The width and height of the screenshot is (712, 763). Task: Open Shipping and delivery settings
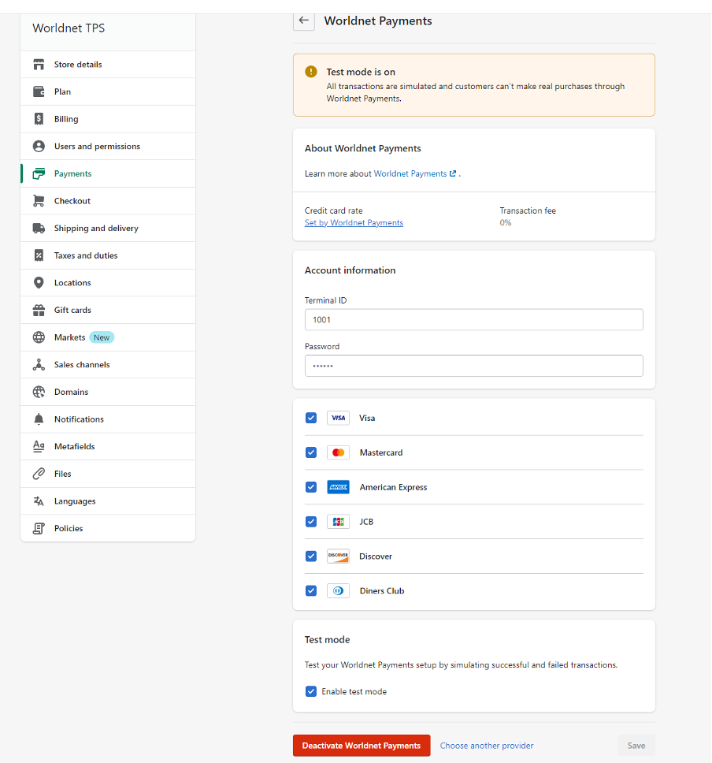click(x=108, y=229)
